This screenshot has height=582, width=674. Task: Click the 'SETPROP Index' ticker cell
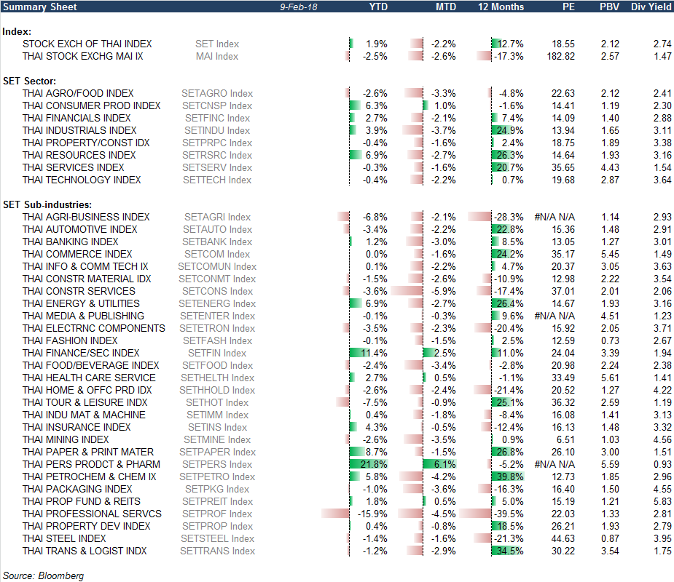pyautogui.click(x=217, y=526)
